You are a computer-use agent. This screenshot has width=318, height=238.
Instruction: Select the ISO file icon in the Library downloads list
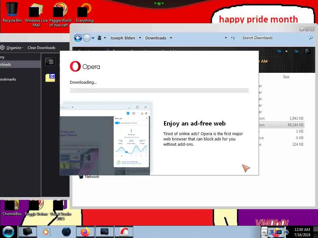pos(50,77)
